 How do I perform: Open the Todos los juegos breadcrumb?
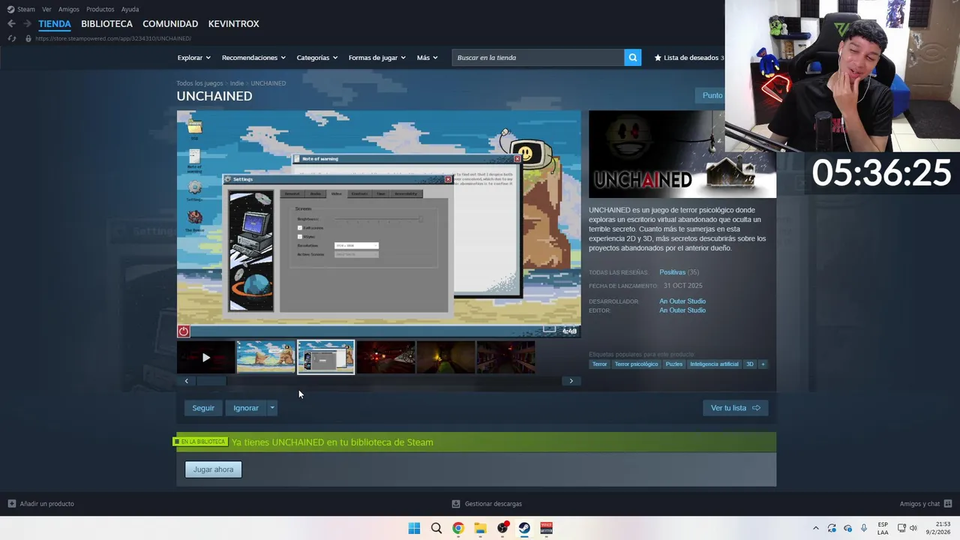[199, 83]
